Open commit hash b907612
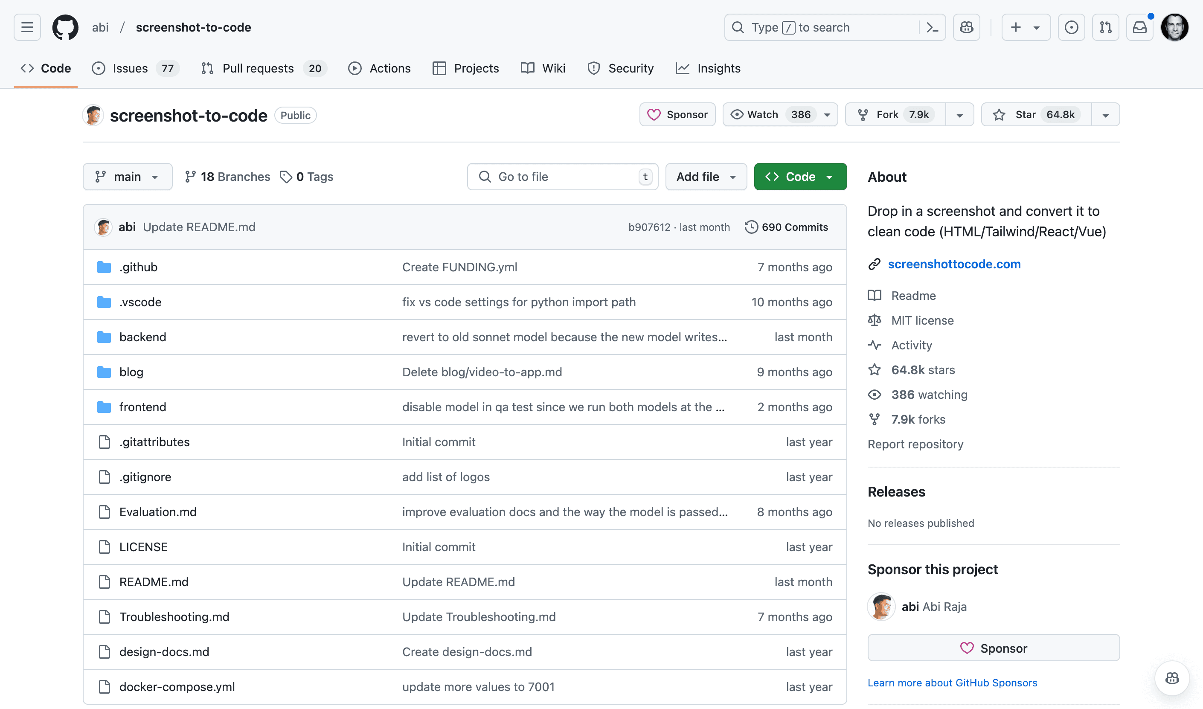The width and height of the screenshot is (1203, 709). coord(649,227)
